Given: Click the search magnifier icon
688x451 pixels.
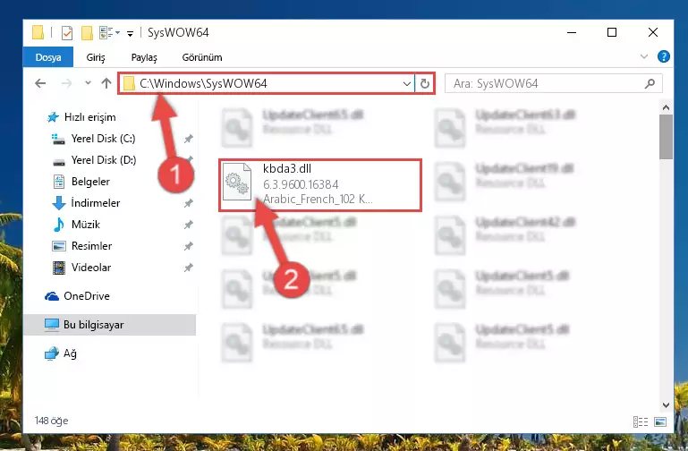Looking at the screenshot, I should coord(650,83).
